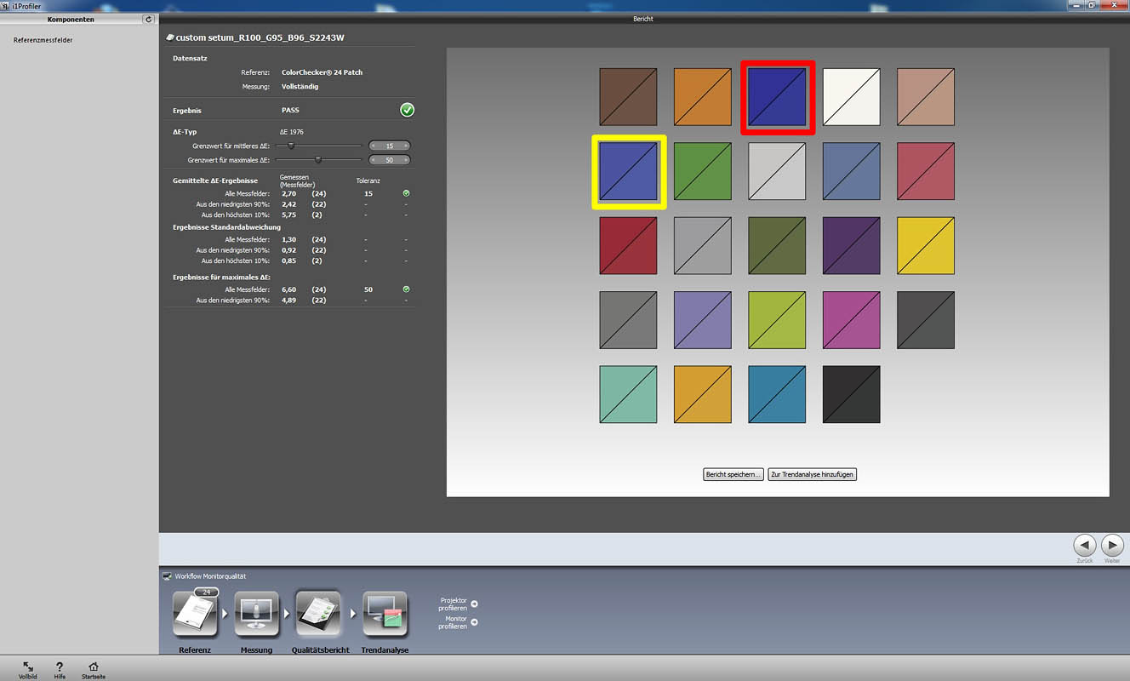Decrease the maximales ΔE limit value stepper
This screenshot has width=1130, height=681.
point(374,160)
